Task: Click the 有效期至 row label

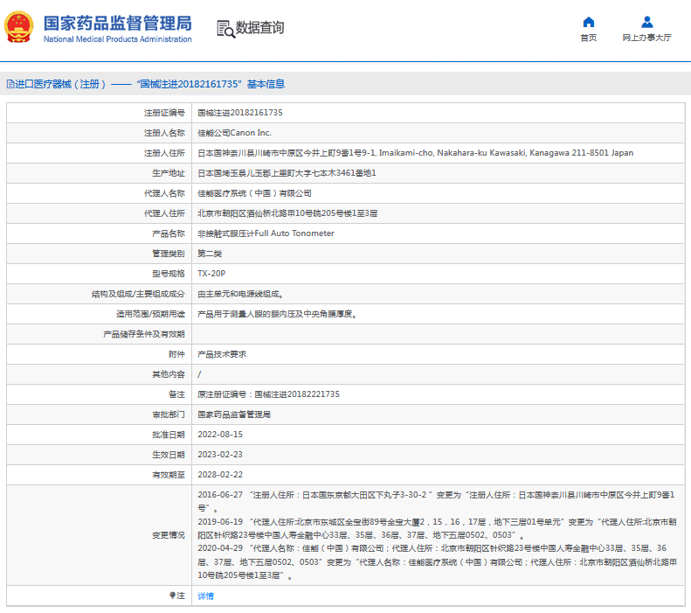Action: [x=169, y=475]
